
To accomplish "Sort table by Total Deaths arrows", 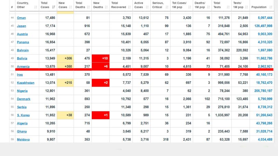I will tap(88, 7).
